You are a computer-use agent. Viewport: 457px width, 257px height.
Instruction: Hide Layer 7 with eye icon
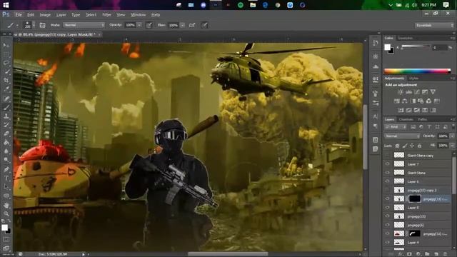pyautogui.click(x=387, y=164)
